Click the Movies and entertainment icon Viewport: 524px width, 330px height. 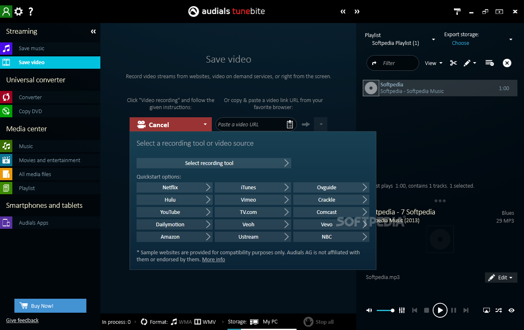click(6, 160)
